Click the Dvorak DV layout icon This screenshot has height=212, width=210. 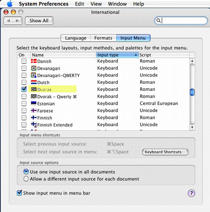34,90
